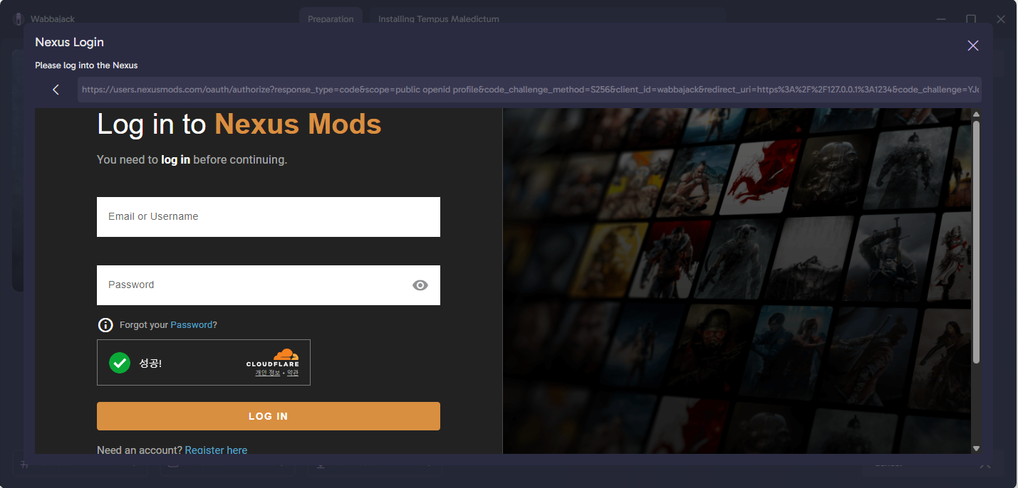
Task: Click the '성공!' success text
Action: tap(150, 364)
